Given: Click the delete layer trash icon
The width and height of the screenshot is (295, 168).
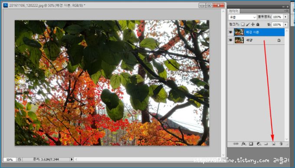Looking at the screenshot, I should tap(281, 144).
